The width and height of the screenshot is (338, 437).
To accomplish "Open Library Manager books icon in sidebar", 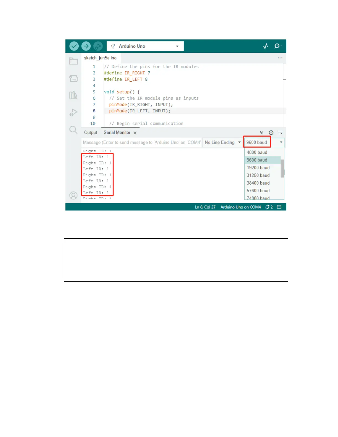I will [73, 95].
